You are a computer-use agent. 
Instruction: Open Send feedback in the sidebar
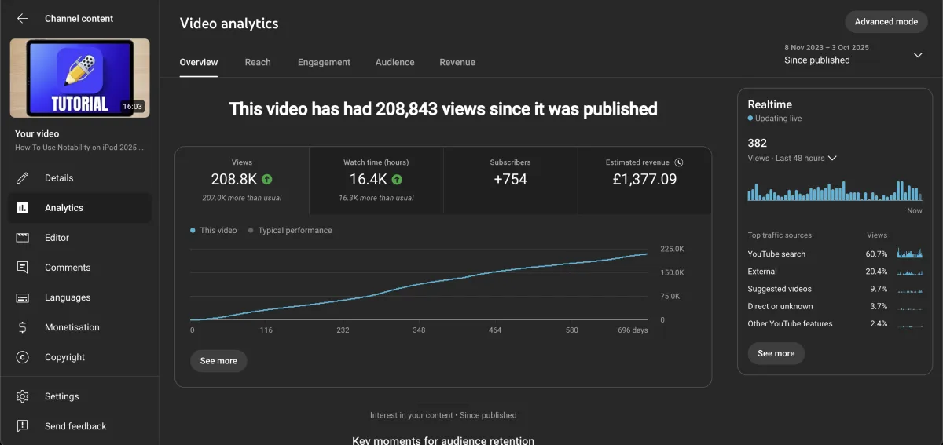point(79,426)
